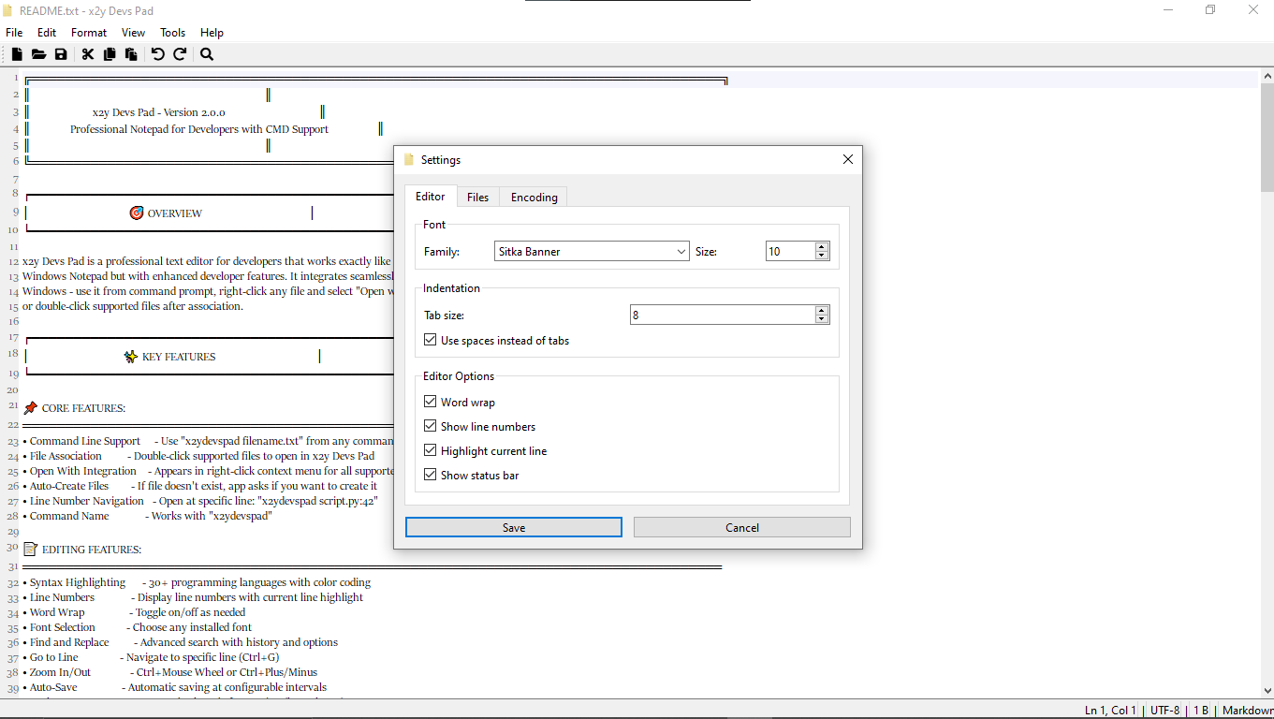Switch to the Encoding tab
This screenshot has width=1274, height=719.
[x=534, y=197]
